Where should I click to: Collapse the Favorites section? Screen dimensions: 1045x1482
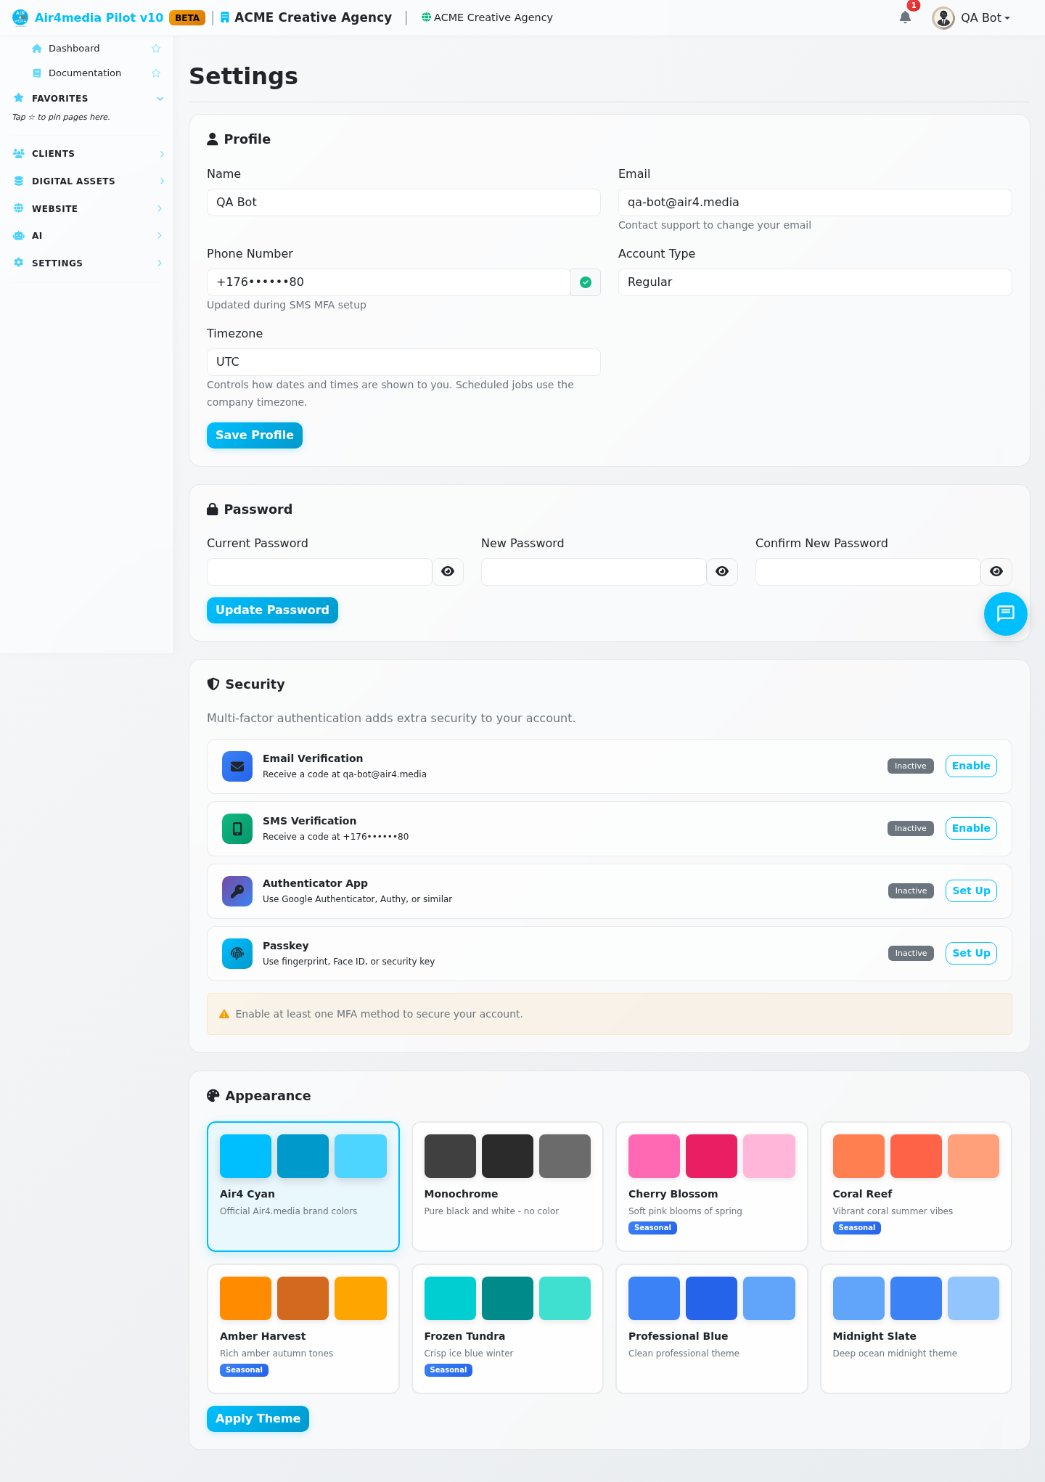pos(160,99)
